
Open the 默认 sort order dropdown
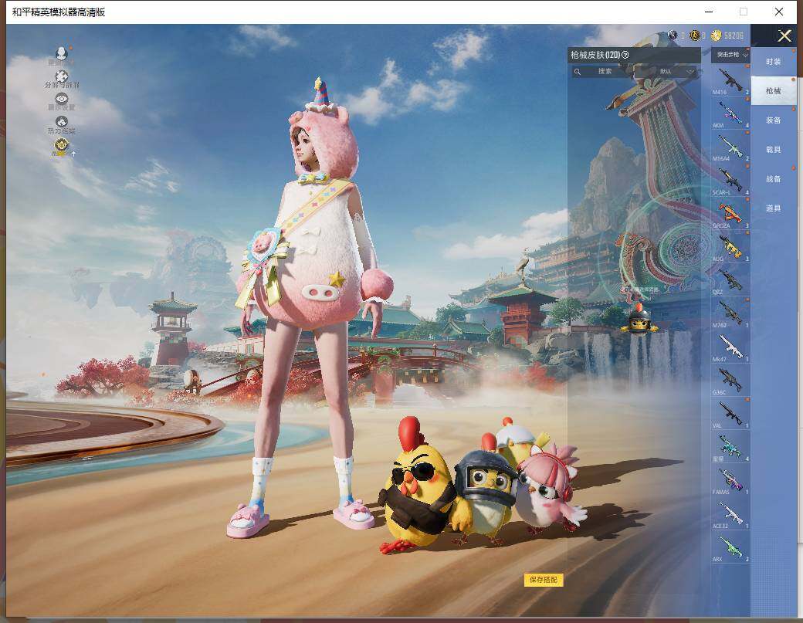pyautogui.click(x=676, y=72)
